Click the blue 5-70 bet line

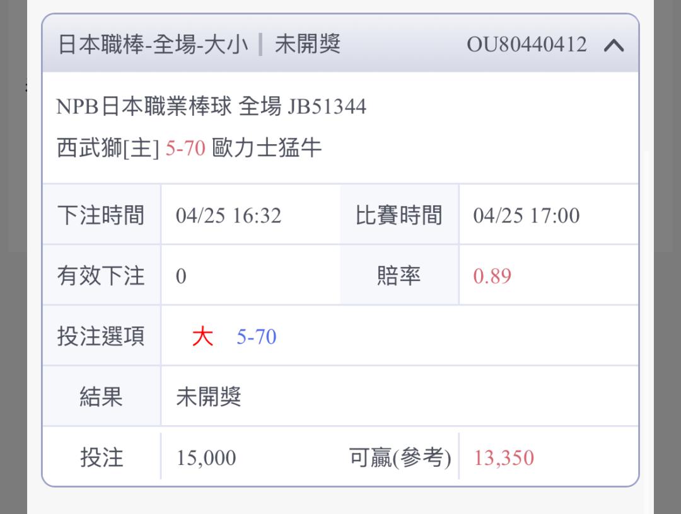tap(256, 337)
